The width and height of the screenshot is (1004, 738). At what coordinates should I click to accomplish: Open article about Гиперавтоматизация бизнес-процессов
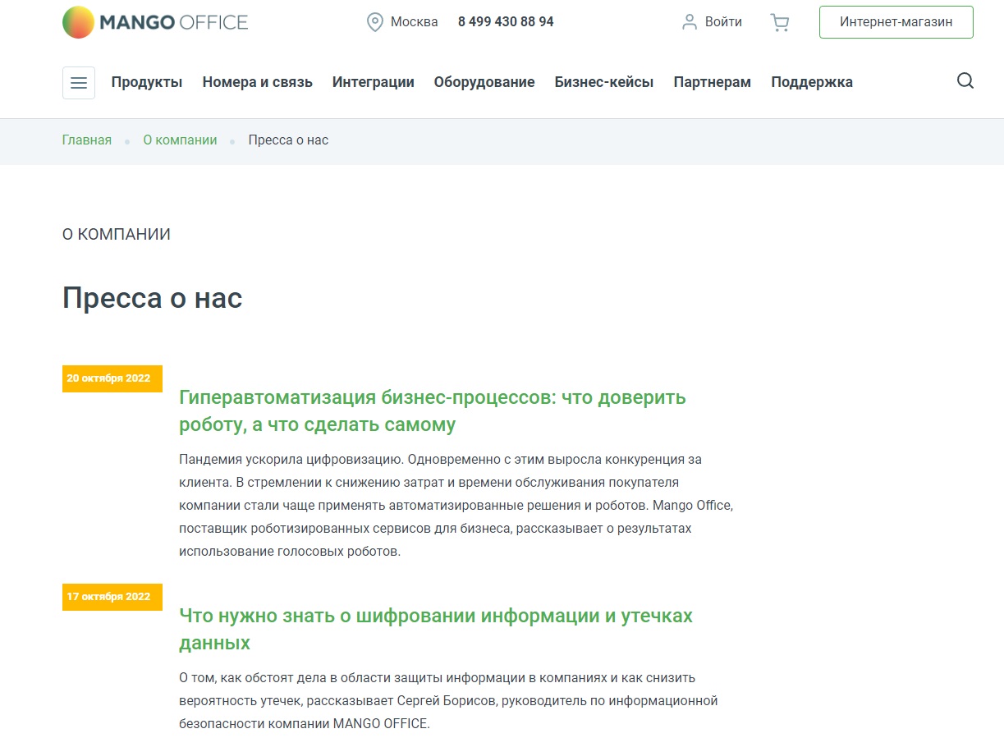(433, 411)
